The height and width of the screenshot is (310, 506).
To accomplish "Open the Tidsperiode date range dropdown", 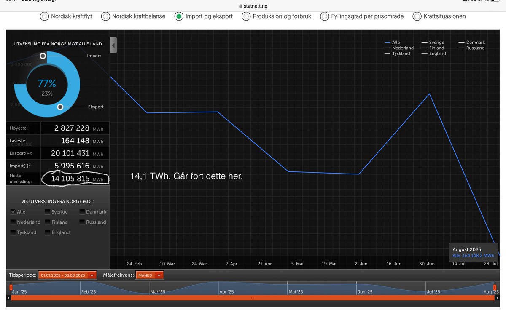I will pos(67,275).
